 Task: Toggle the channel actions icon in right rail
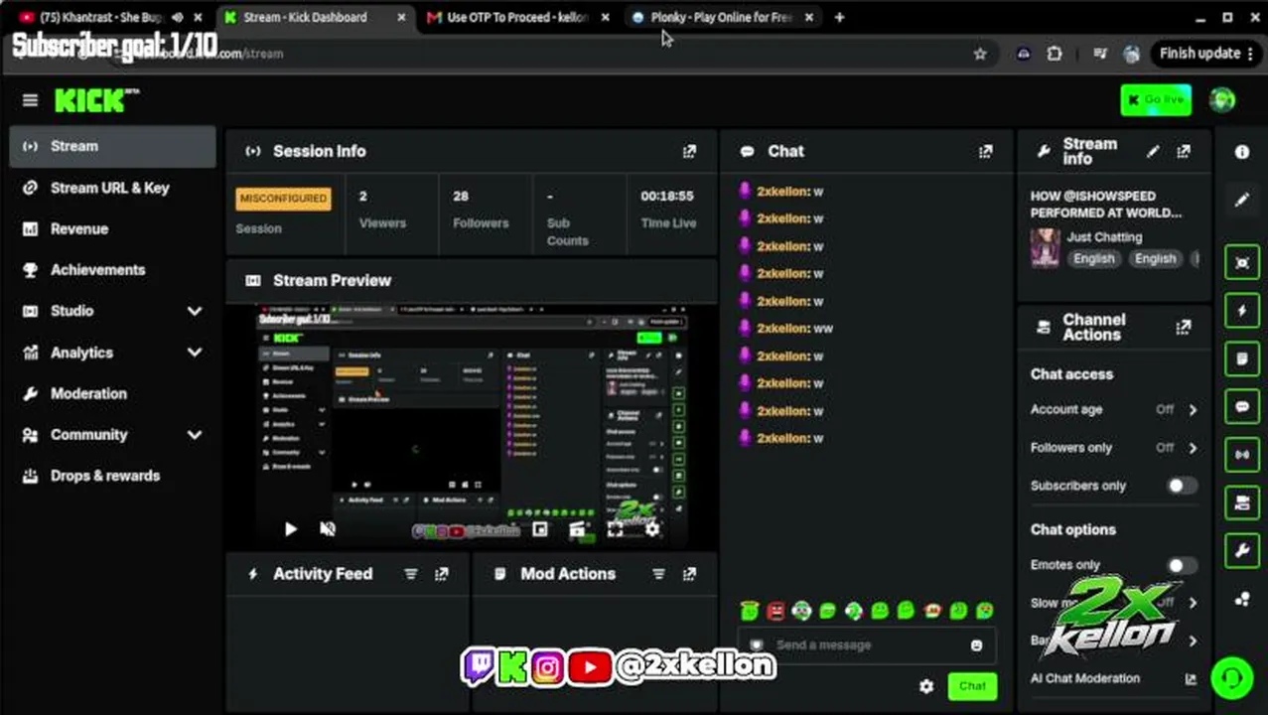coord(1242,502)
